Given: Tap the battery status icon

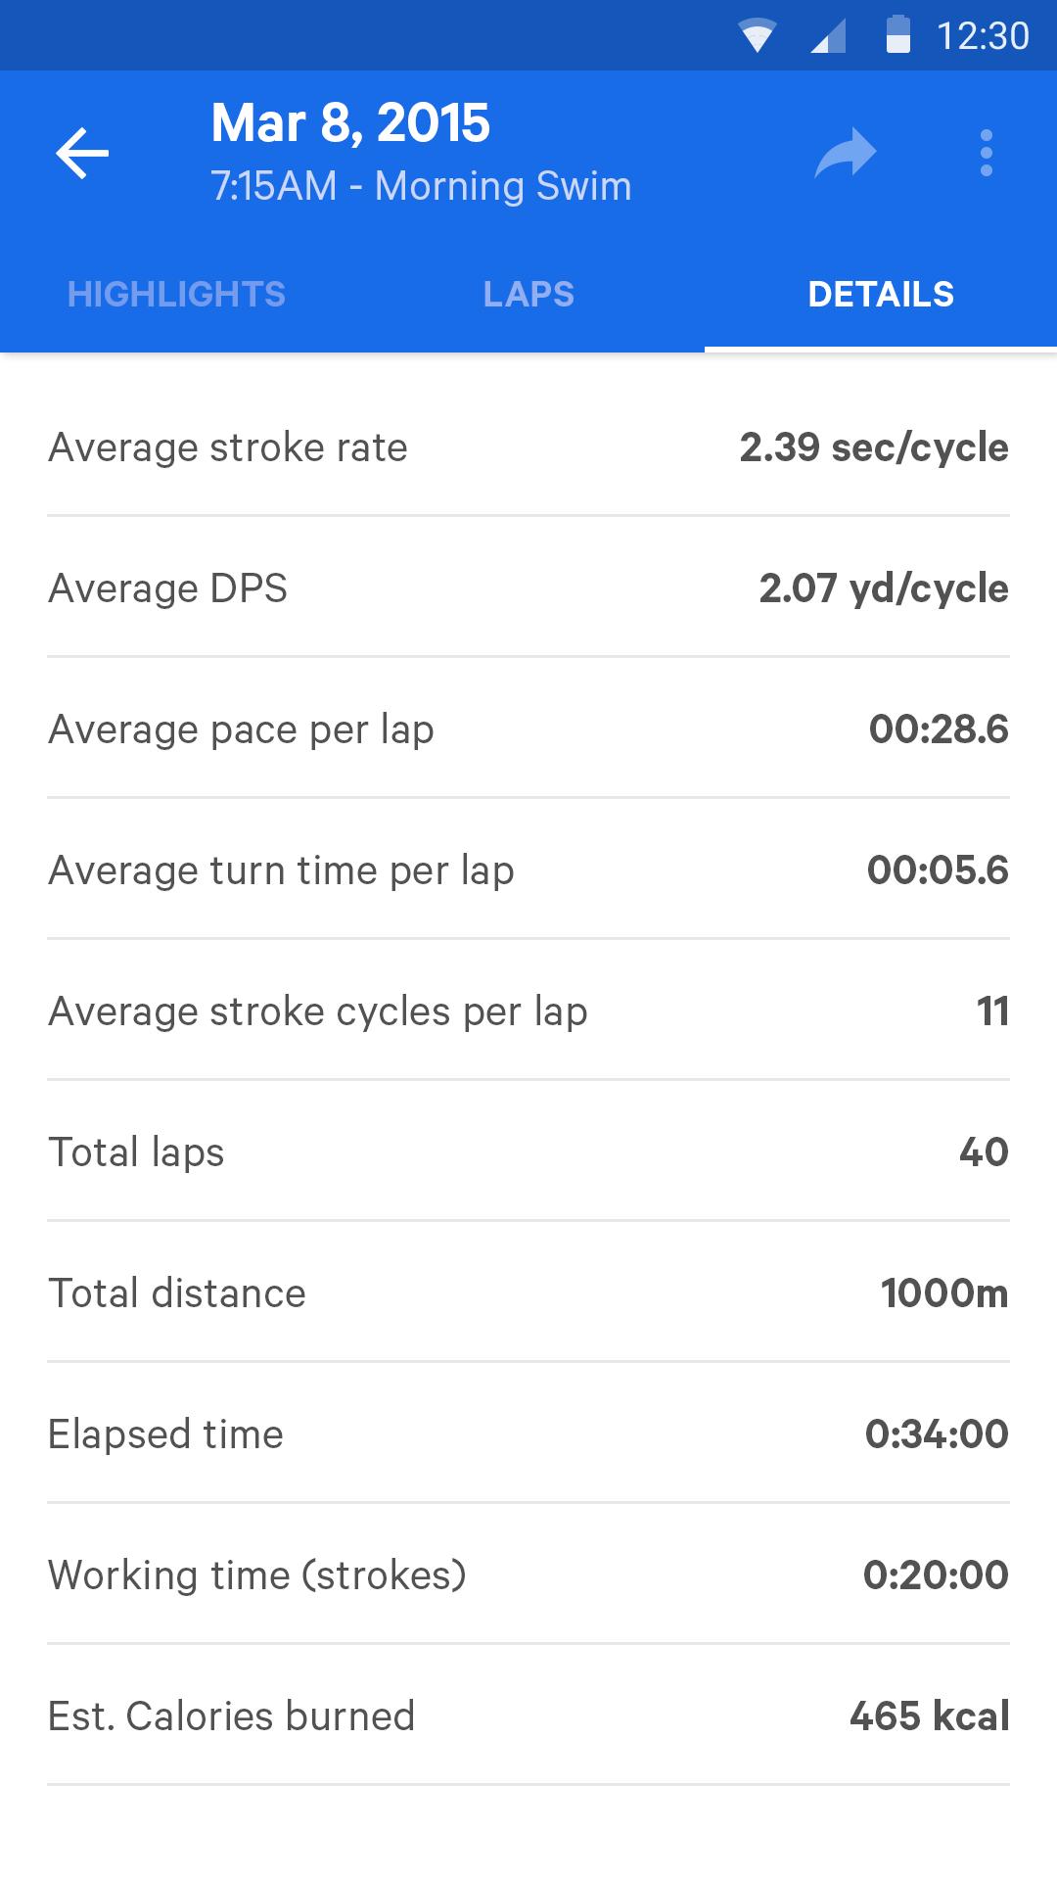Looking at the screenshot, I should click(897, 35).
